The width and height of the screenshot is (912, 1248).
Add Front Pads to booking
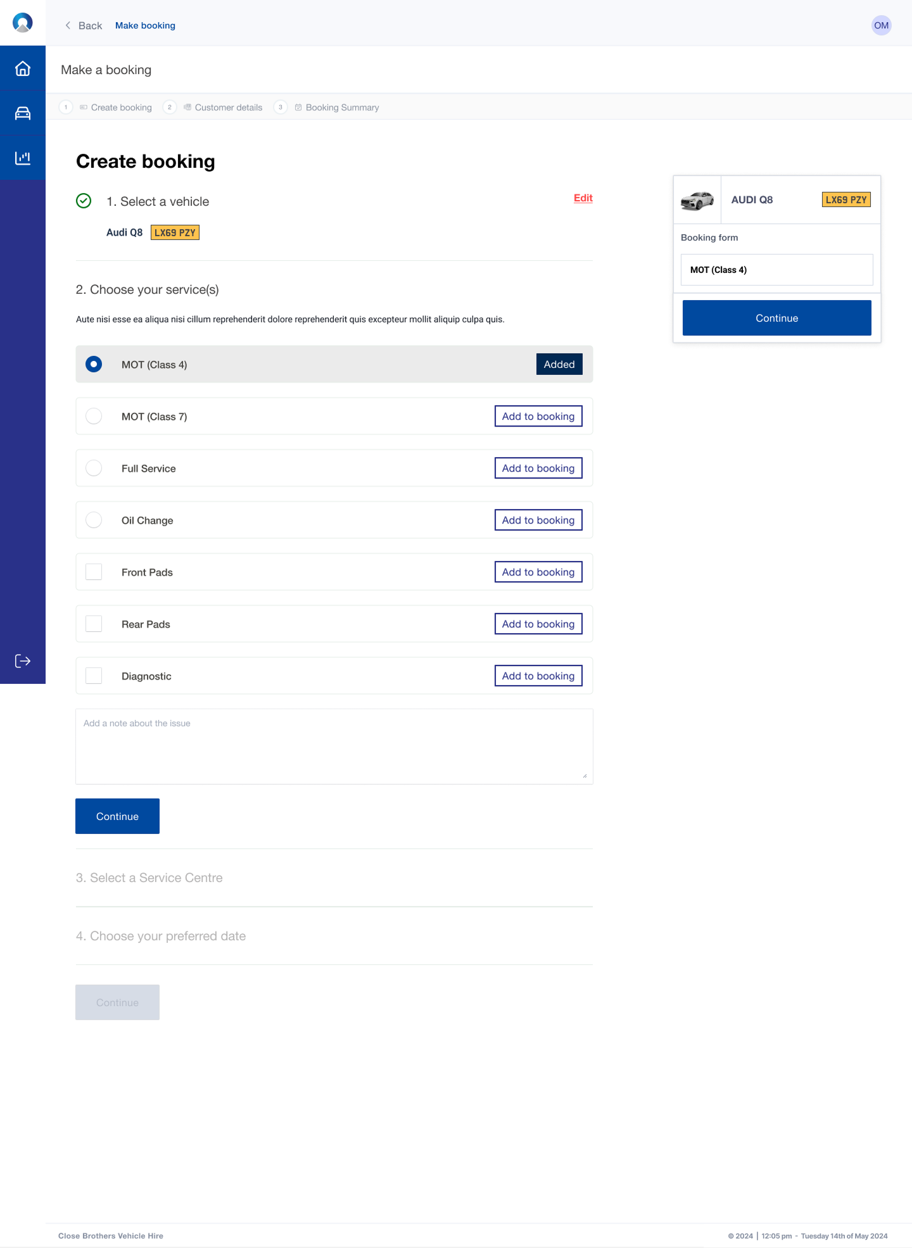pos(538,572)
